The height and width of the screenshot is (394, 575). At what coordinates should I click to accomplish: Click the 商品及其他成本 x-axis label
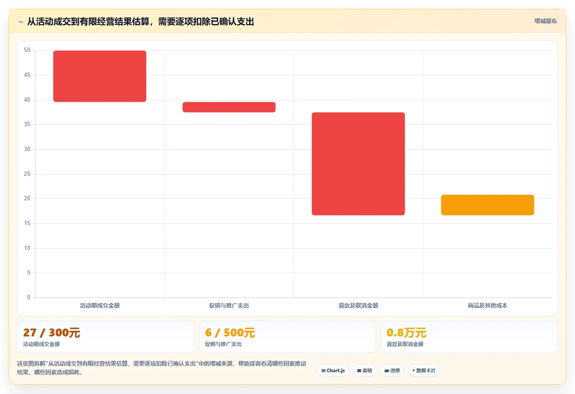pyautogui.click(x=488, y=305)
